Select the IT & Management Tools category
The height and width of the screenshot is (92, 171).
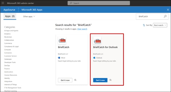click(13, 88)
